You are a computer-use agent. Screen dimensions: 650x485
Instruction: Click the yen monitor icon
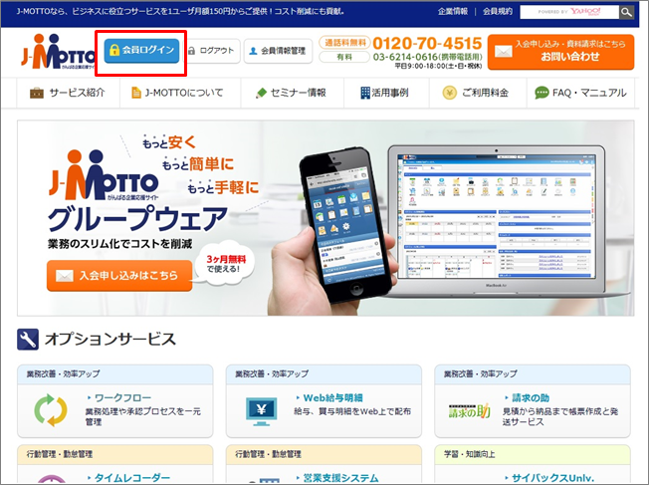click(261, 411)
